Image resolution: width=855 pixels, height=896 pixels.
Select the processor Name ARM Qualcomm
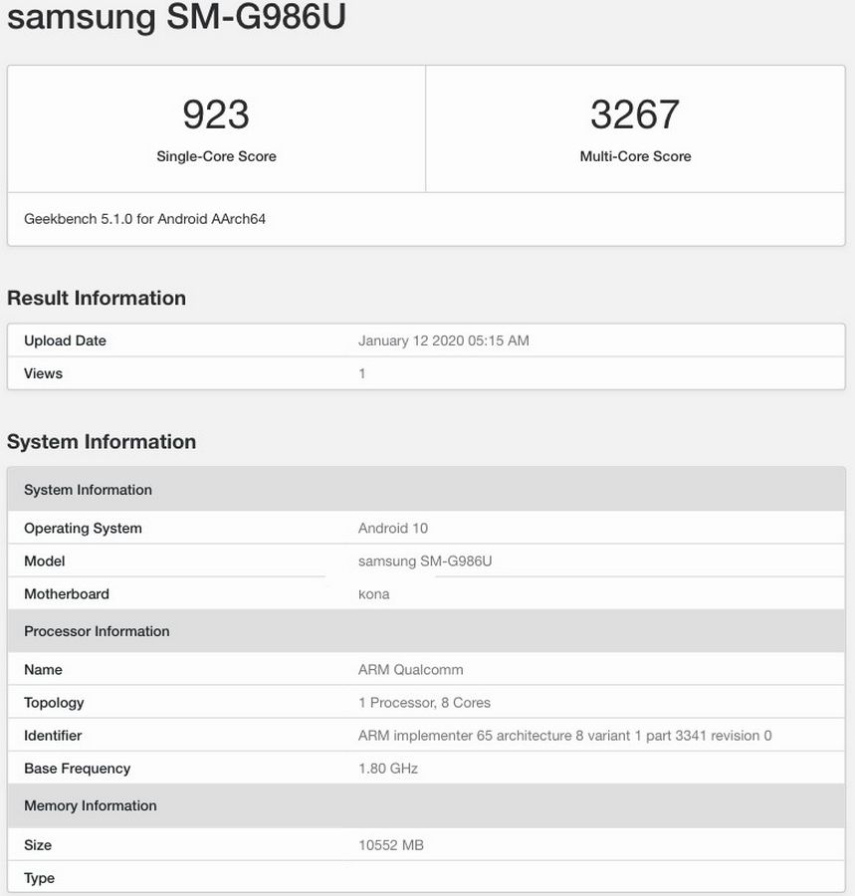[411, 669]
